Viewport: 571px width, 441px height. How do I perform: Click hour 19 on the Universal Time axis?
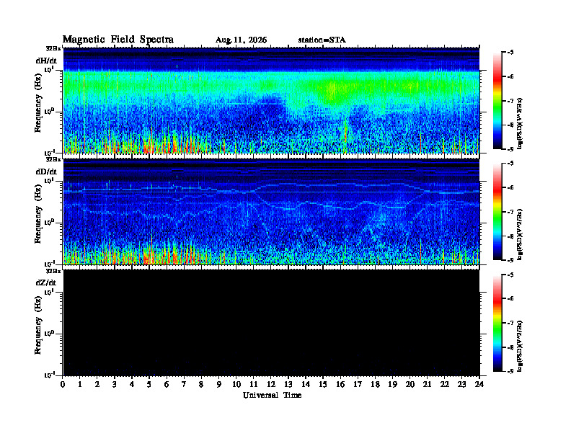(x=392, y=385)
